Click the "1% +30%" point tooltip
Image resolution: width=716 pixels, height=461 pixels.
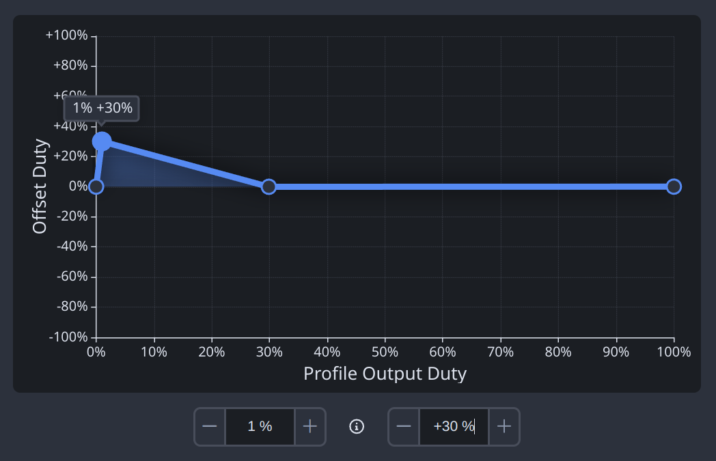coord(102,109)
